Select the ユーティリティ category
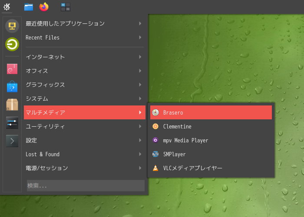This screenshot has width=304, height=217. click(85, 126)
